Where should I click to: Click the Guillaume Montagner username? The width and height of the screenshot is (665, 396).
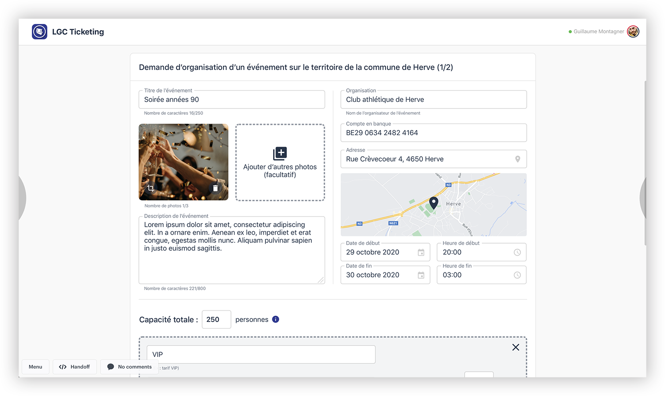[598, 31]
